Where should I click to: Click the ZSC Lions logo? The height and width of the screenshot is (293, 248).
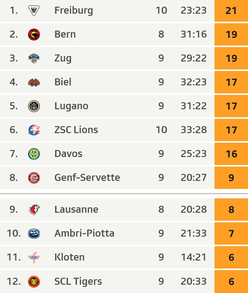[34, 130]
